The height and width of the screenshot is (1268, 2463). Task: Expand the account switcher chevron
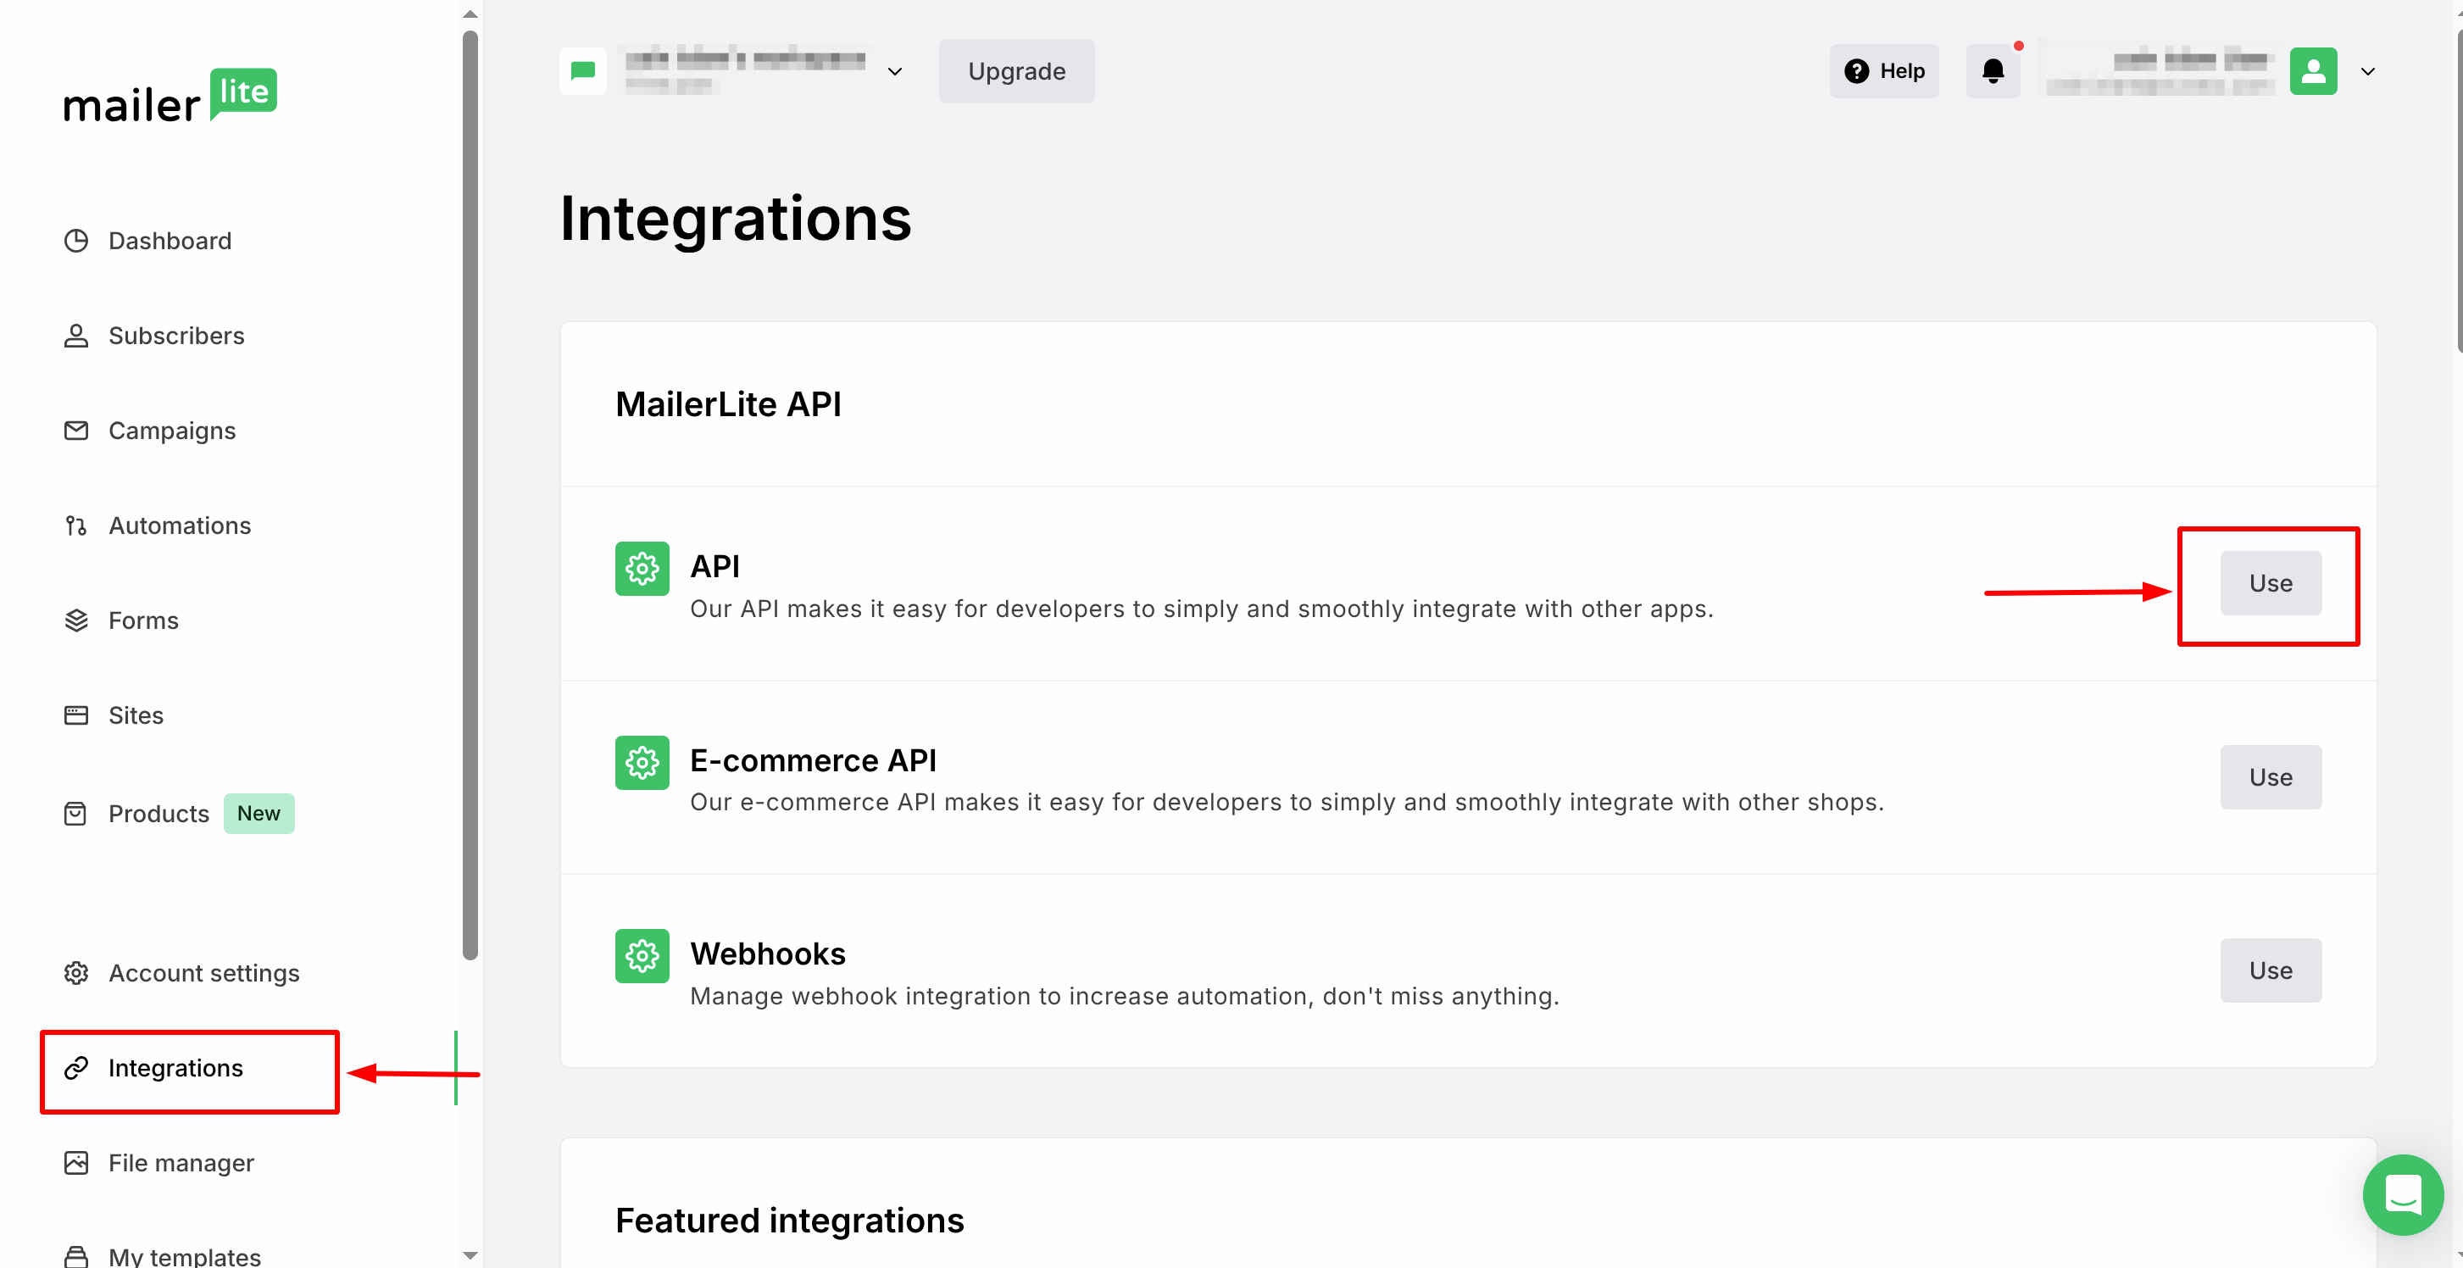coord(895,72)
